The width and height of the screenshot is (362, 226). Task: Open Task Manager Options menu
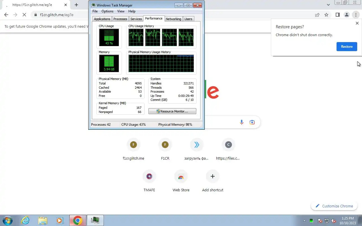107,11
